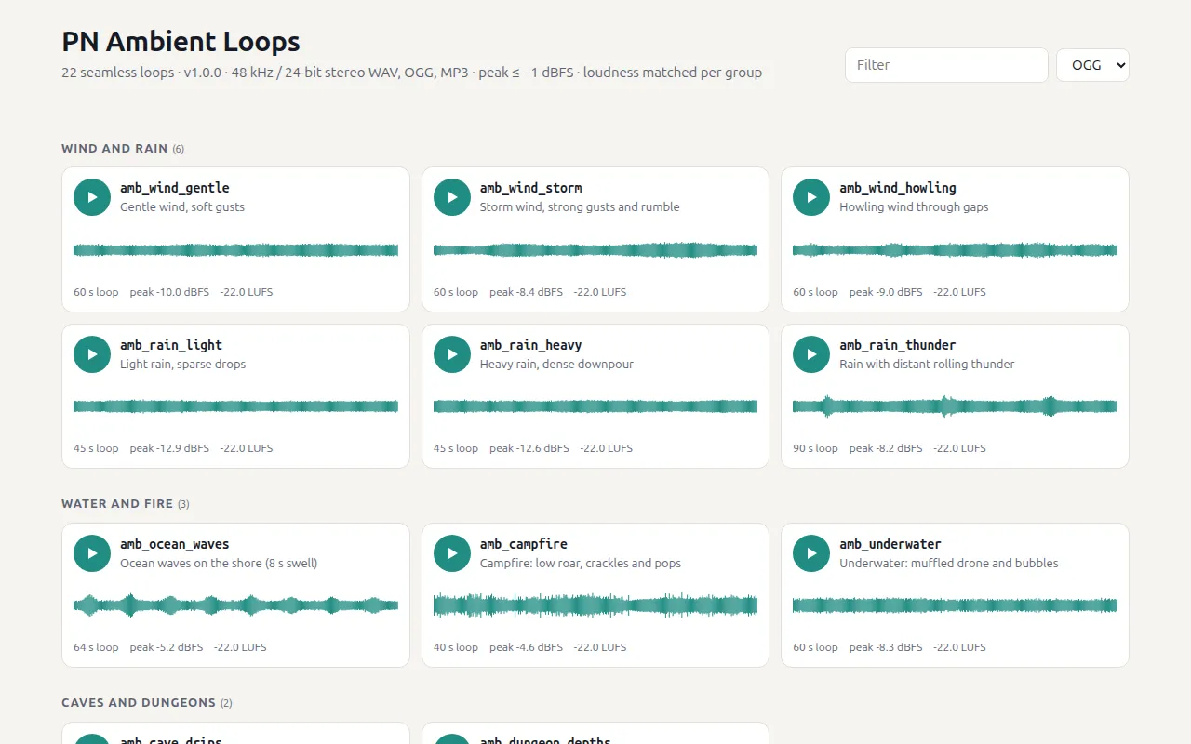
Task: Click 'Storm wind, strong gusts and rumble' text
Action: coord(580,207)
